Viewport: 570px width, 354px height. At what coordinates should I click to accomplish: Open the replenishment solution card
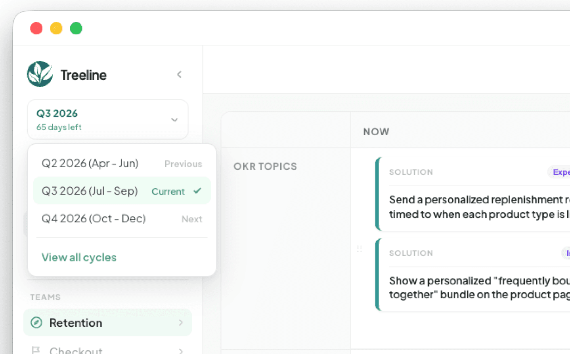(472, 194)
